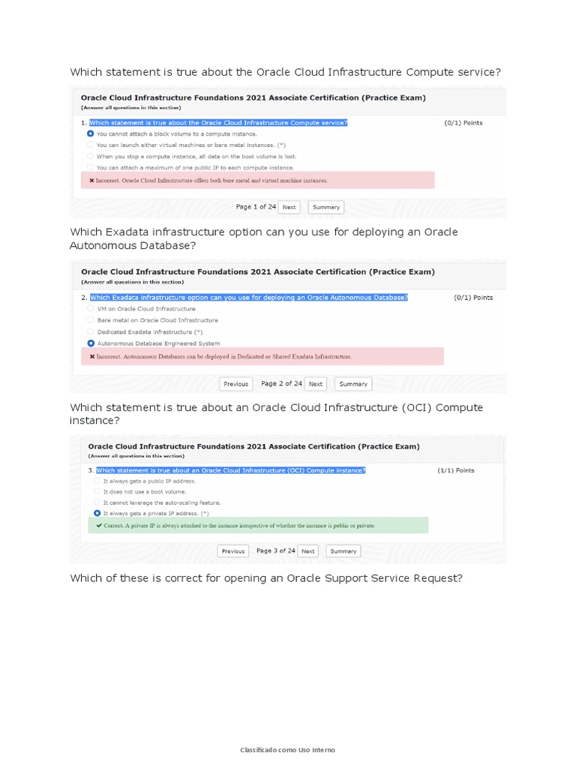Image resolution: width=576 pixels, height=768 pixels.
Task: Pick 'maximum of one public IP' radio option
Action: click(90, 167)
